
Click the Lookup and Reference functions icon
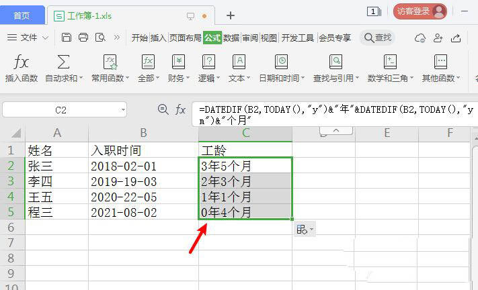click(x=335, y=62)
